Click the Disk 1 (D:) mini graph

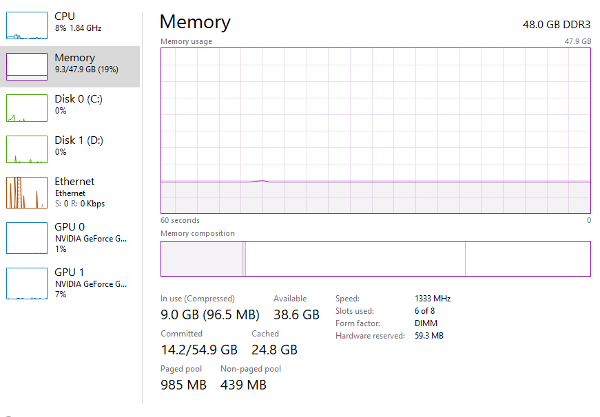[x=27, y=149]
